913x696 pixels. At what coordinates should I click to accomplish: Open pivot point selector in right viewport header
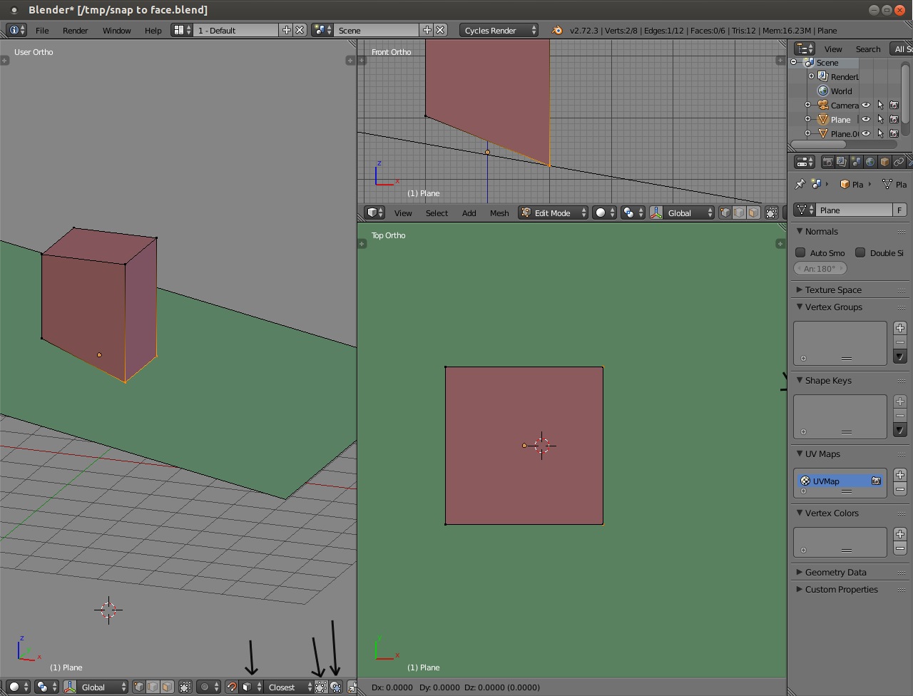(633, 213)
